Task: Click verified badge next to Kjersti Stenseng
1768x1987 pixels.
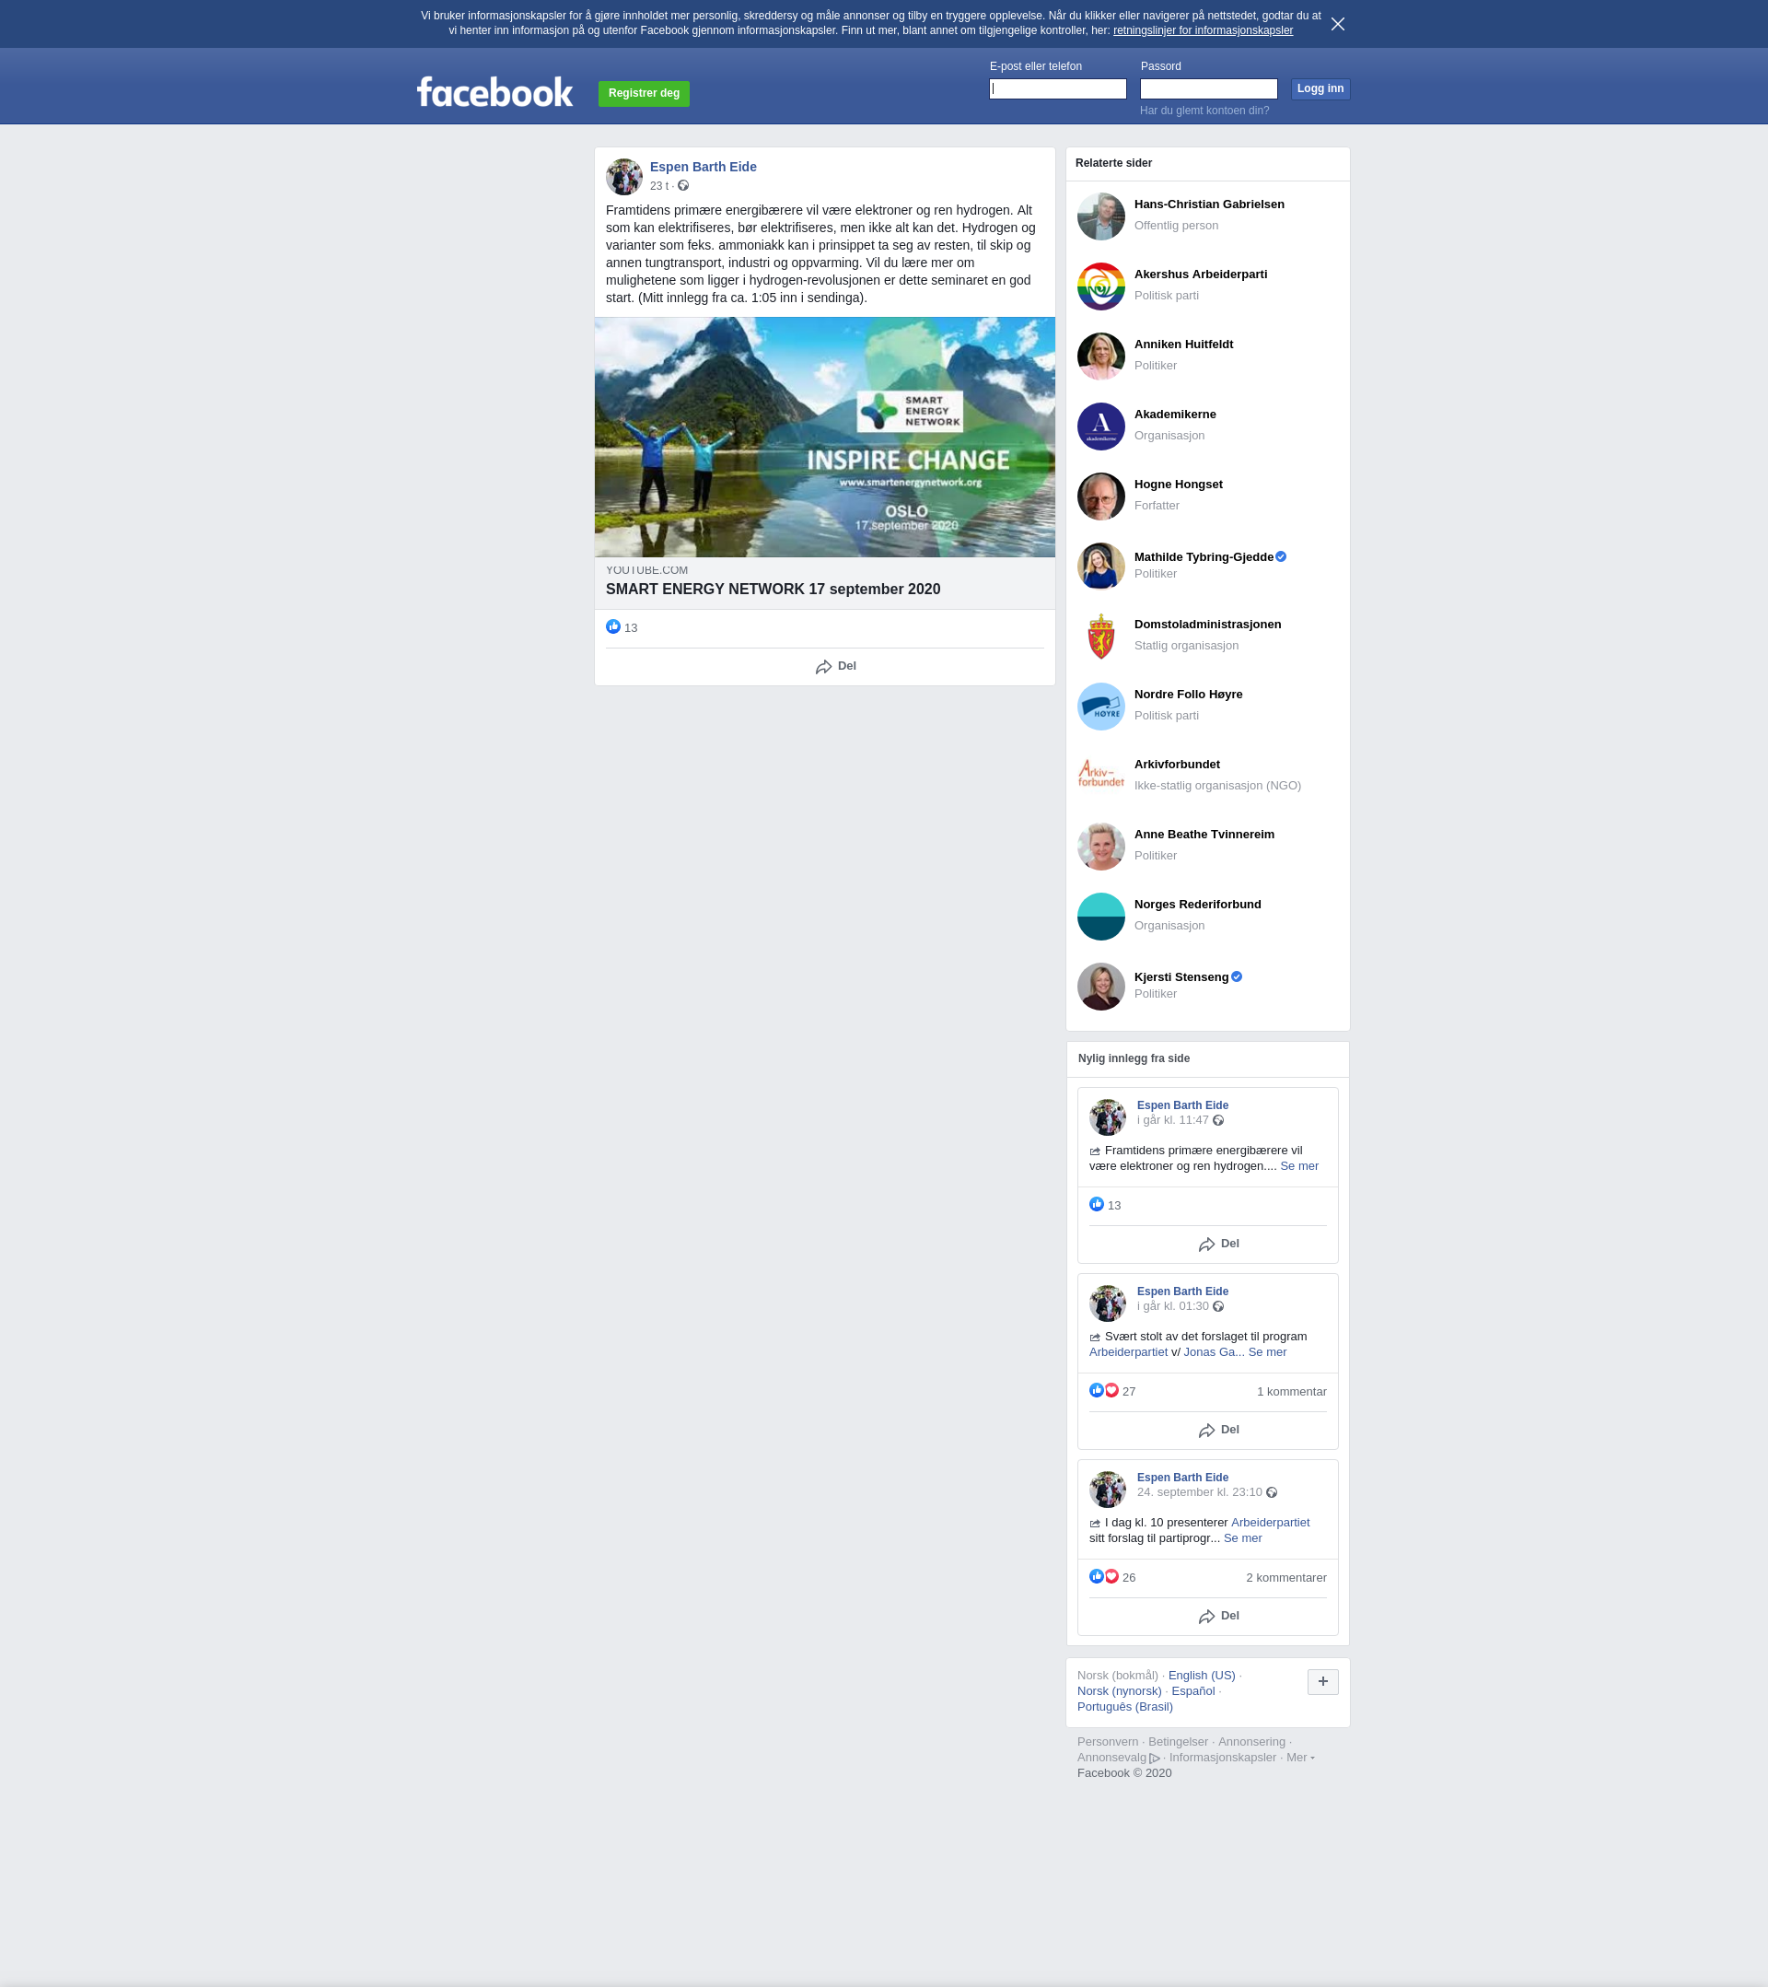Action: (1237, 977)
